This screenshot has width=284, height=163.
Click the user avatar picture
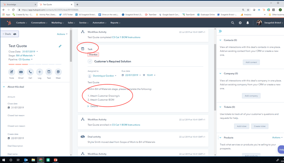coord(259,23)
